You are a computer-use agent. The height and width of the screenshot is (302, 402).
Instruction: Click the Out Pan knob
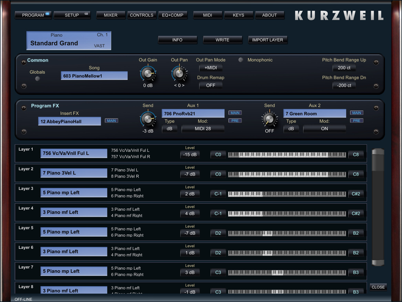click(179, 74)
